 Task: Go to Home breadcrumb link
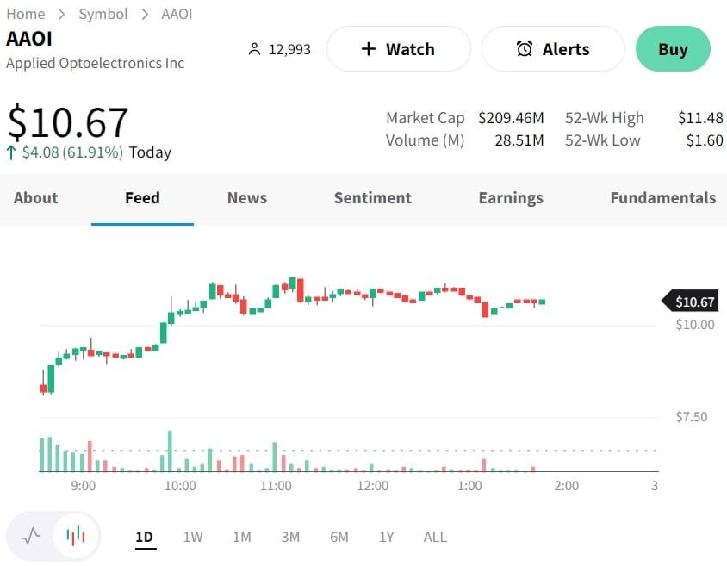(25, 14)
